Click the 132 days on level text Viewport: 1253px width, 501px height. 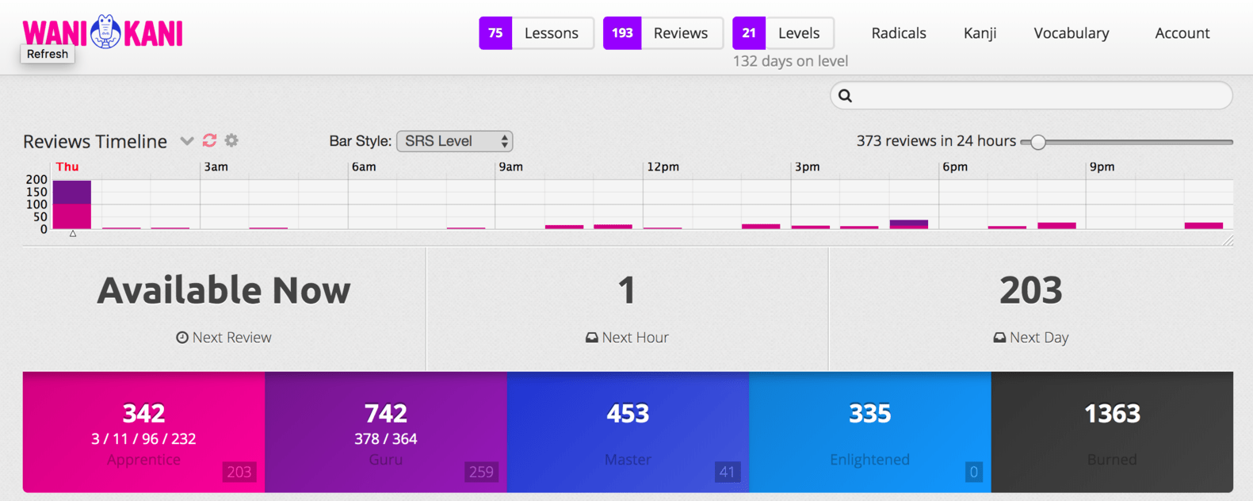[x=790, y=61]
